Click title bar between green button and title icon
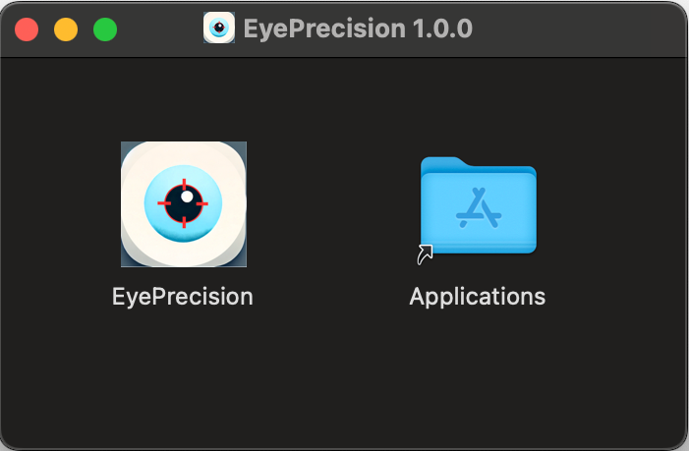The image size is (689, 451). (x=160, y=28)
